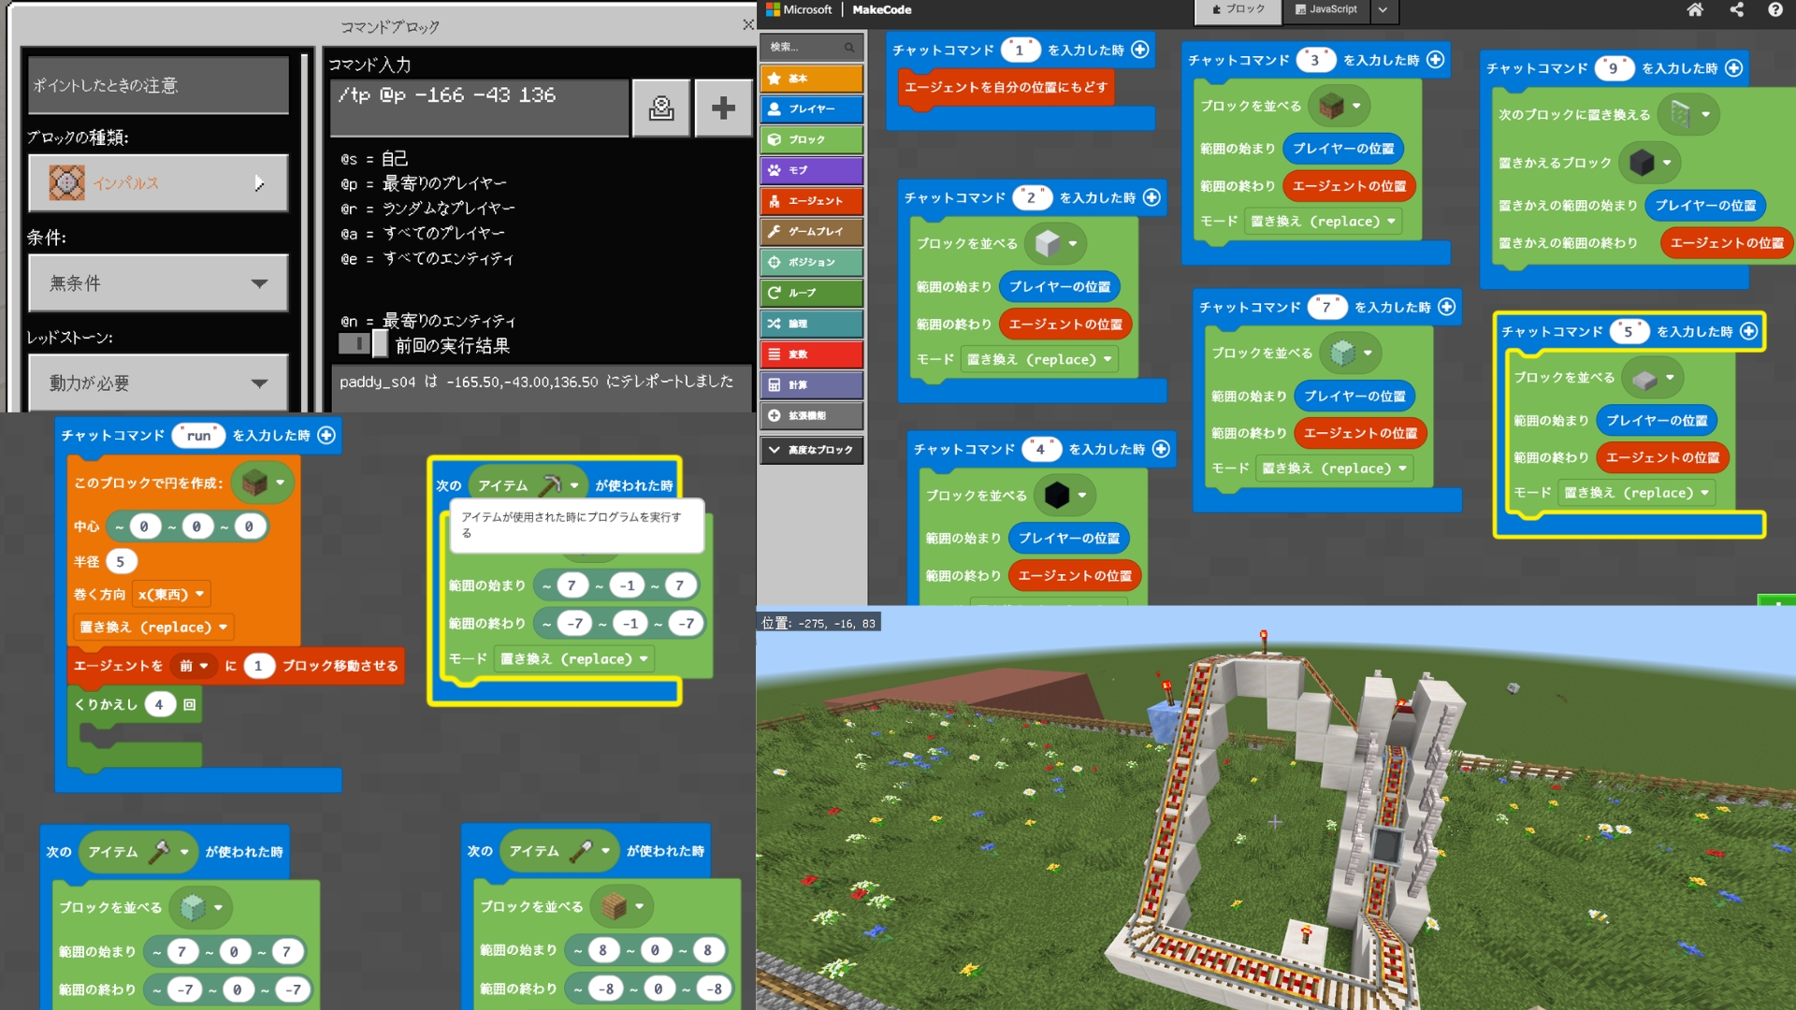Viewport: 1796px width, 1010px height.
Task: Click the /tp command input field
Action: (479, 108)
